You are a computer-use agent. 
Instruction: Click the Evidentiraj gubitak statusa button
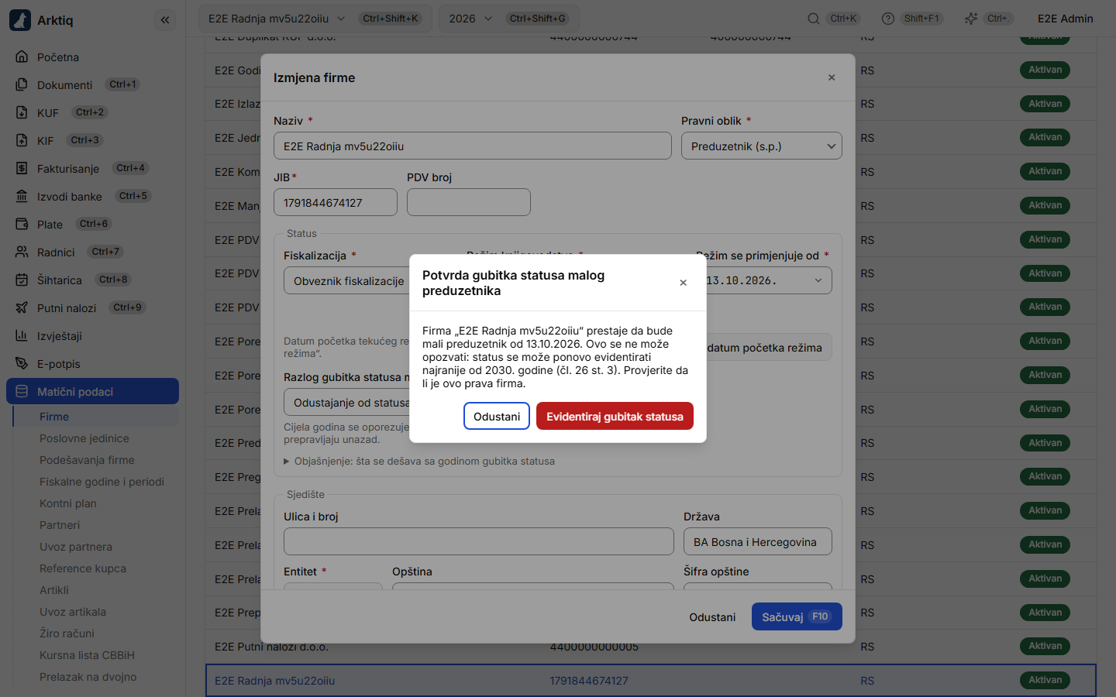click(x=615, y=416)
